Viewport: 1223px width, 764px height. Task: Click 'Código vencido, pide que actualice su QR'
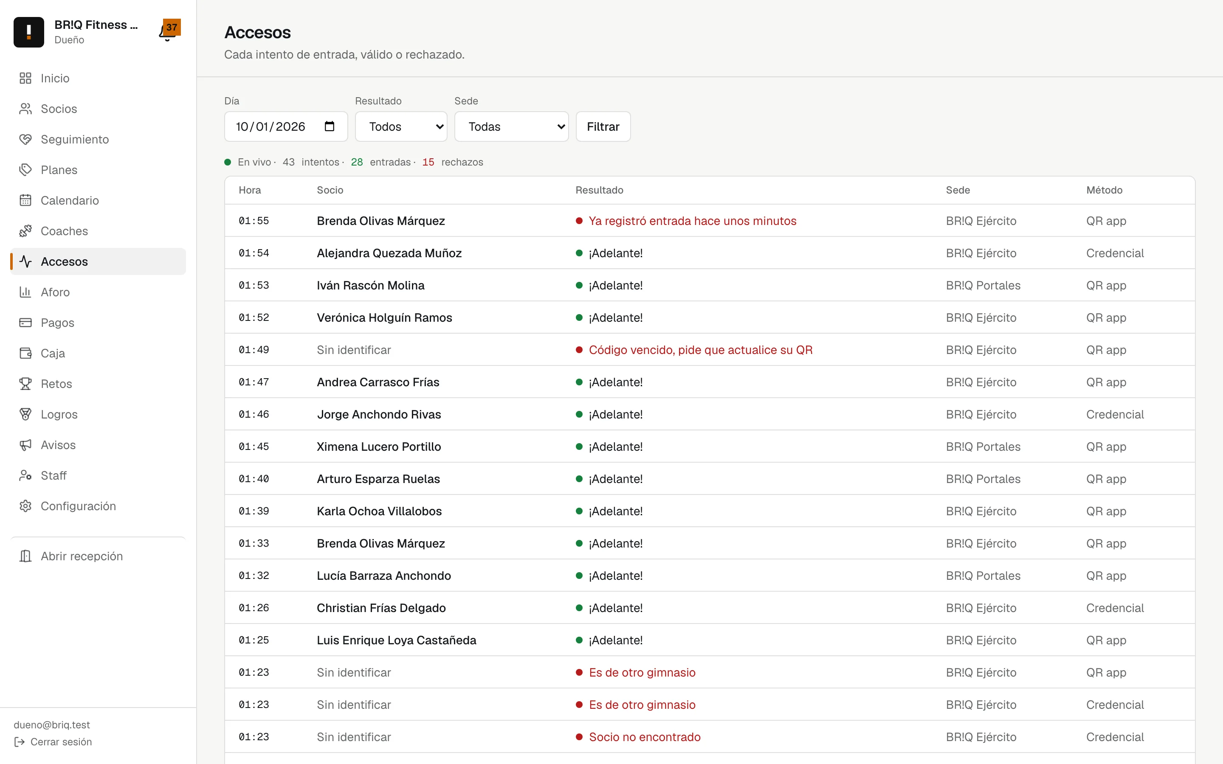[x=700, y=350]
